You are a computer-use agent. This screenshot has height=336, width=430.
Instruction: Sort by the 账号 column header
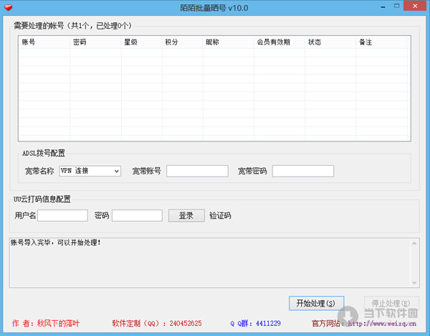tap(44, 42)
